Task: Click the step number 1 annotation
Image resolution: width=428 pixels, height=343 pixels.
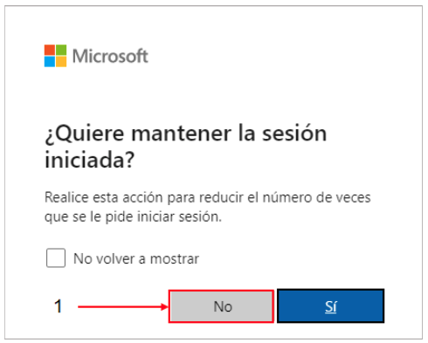Action: (x=59, y=306)
